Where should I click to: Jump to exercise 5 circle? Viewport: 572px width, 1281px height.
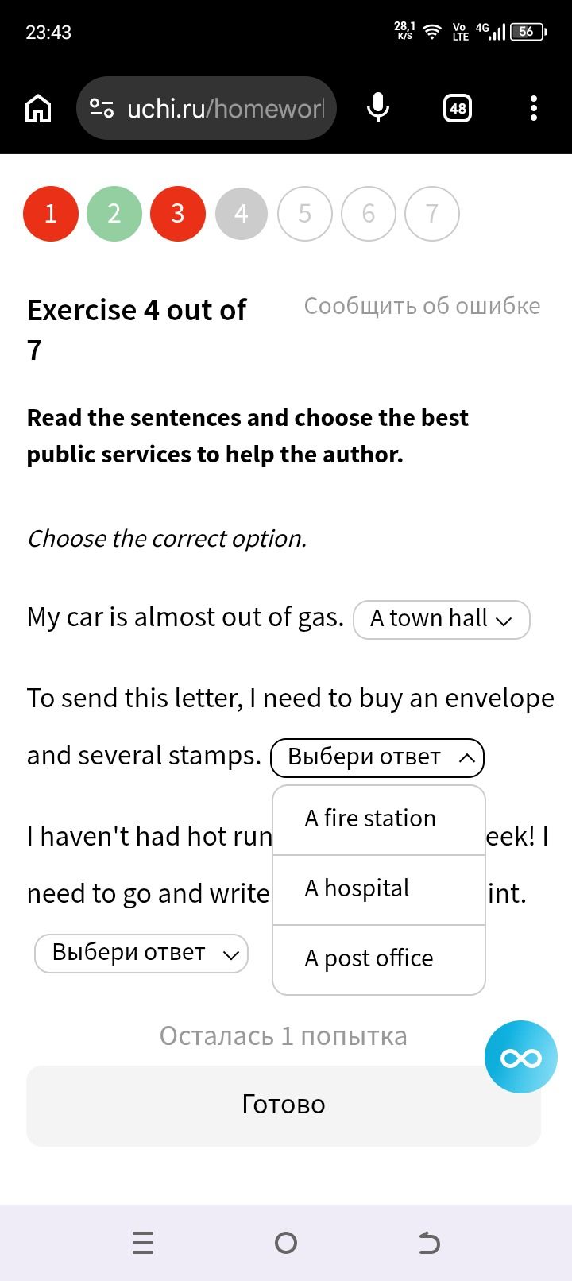click(x=305, y=213)
